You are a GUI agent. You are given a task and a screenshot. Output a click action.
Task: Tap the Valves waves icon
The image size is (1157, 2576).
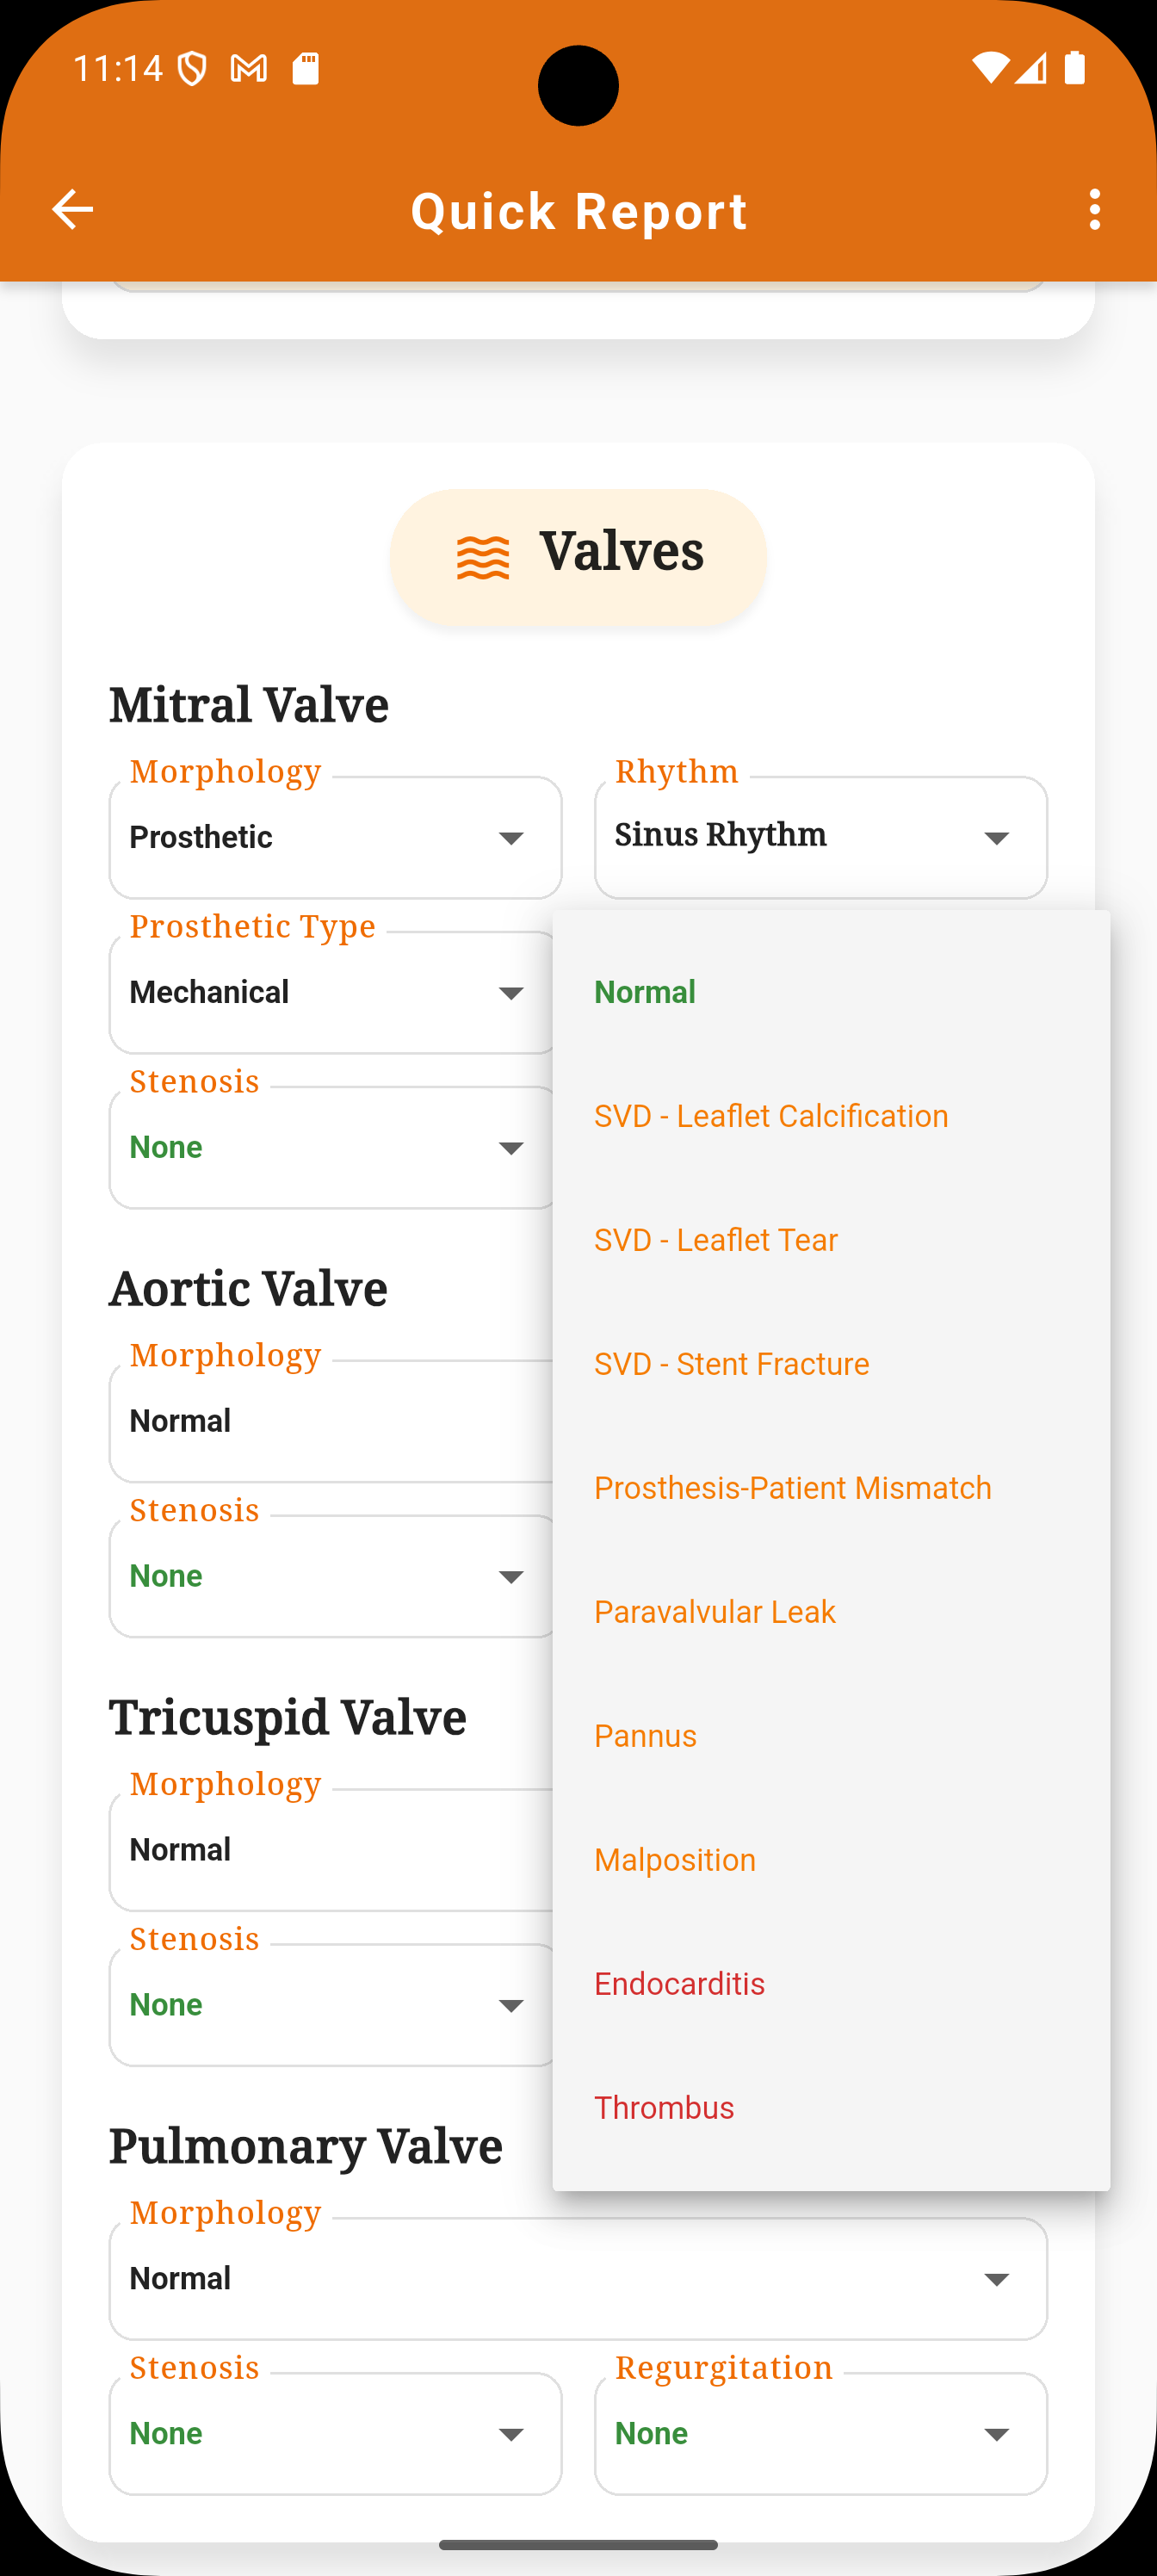tap(483, 557)
